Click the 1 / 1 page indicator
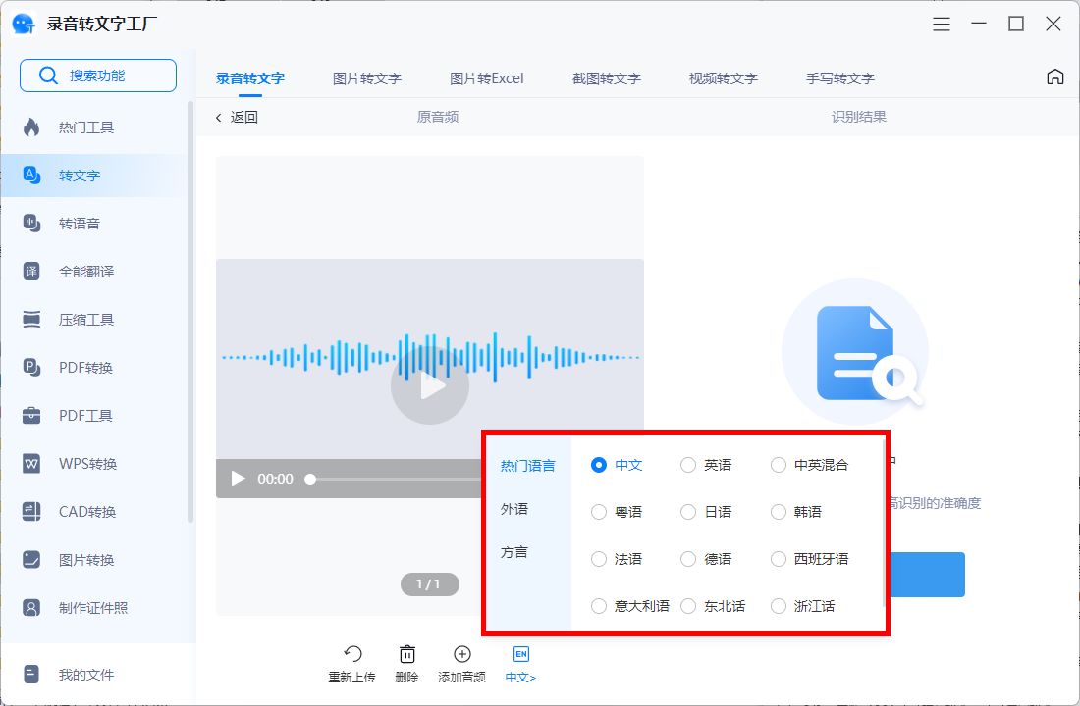1080x706 pixels. [x=430, y=584]
